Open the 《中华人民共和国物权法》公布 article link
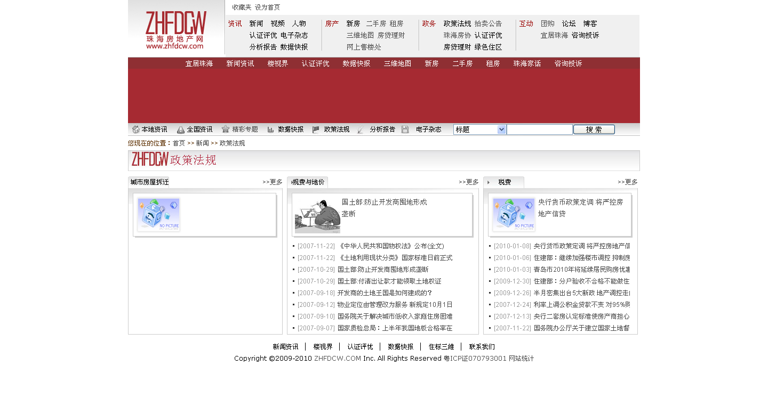Screen dimensions: 768x398 (390, 246)
